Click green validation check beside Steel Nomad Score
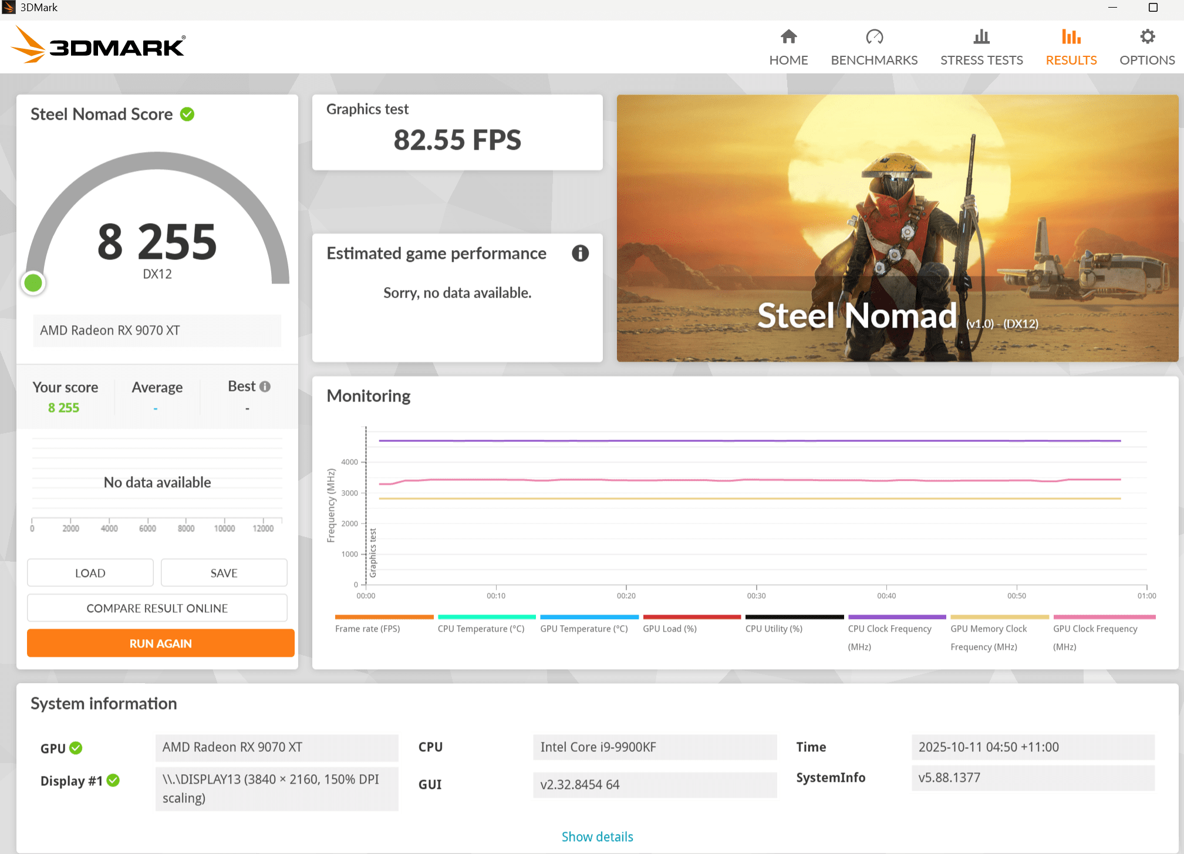 pos(187,114)
